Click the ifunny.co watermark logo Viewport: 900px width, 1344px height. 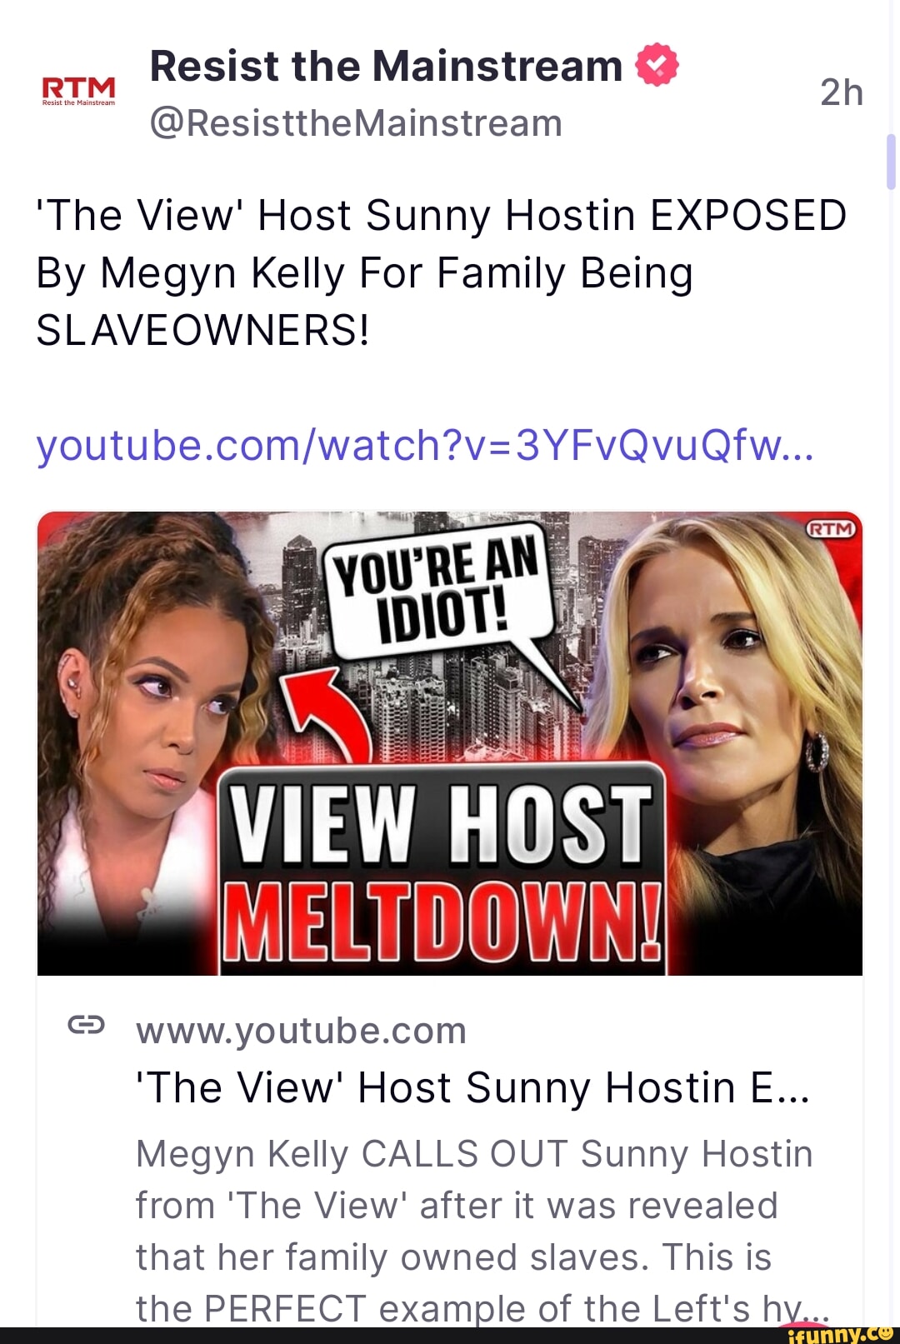840,1333
